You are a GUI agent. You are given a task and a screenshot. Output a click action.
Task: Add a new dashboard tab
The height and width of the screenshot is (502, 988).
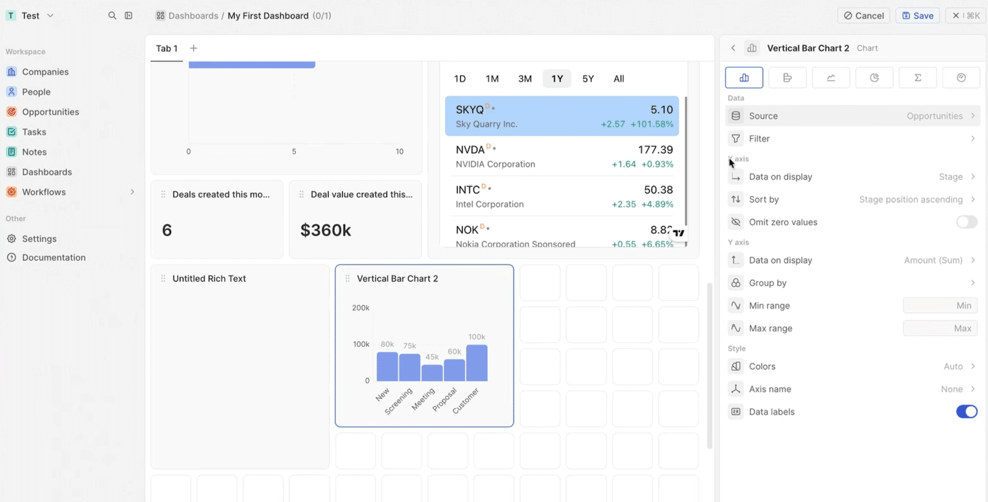[193, 48]
